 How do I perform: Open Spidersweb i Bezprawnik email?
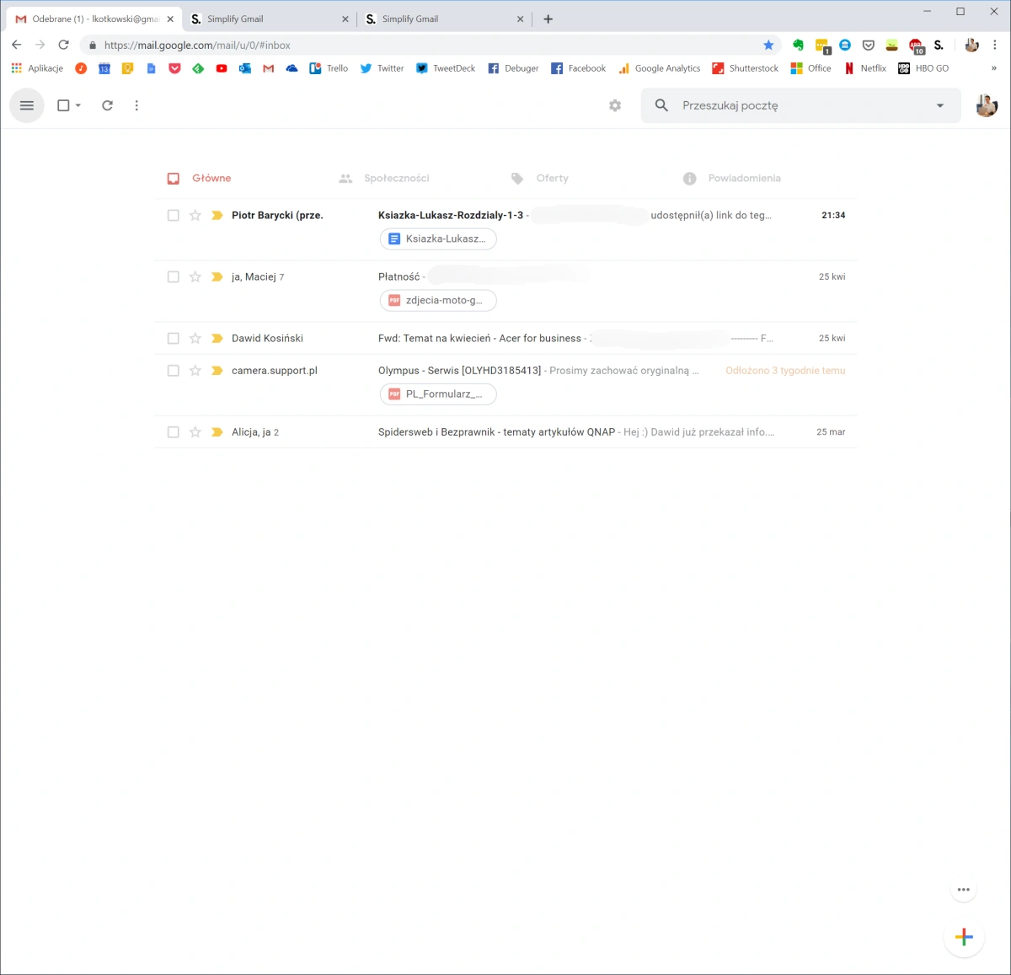[505, 431]
